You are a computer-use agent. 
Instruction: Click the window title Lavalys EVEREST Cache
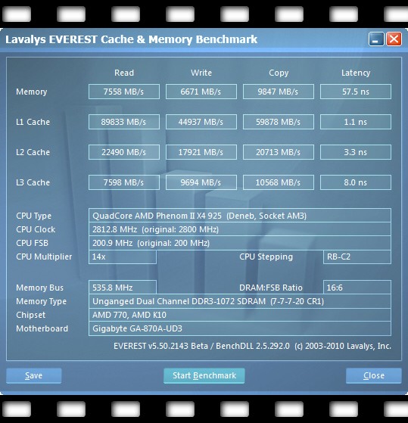click(x=131, y=39)
